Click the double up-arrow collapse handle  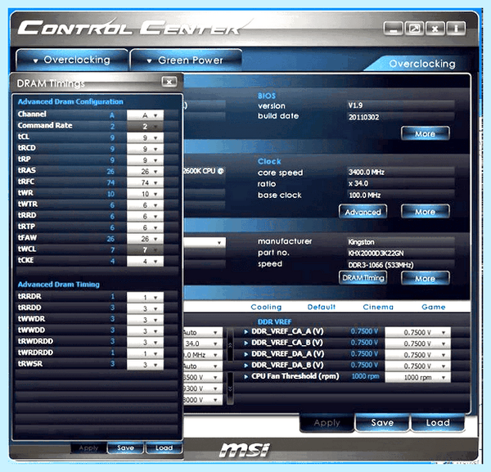[x=230, y=345]
